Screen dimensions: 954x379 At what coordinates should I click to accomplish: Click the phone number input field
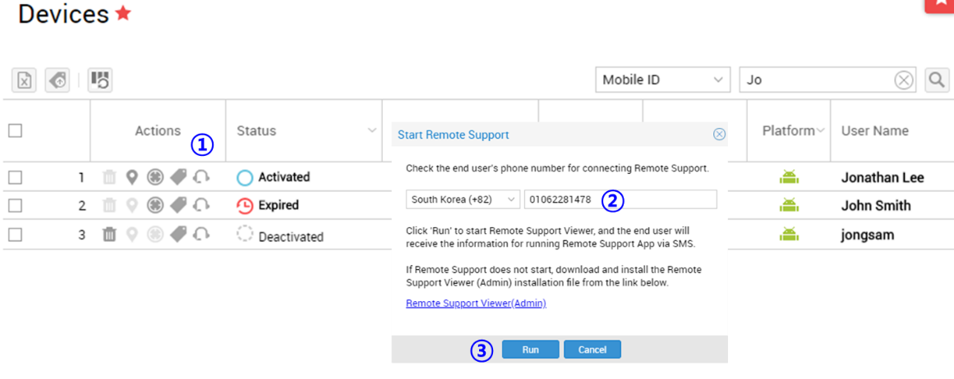click(620, 199)
